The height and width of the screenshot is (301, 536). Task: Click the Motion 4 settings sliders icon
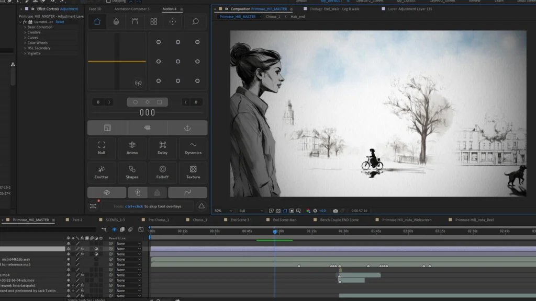tap(93, 206)
